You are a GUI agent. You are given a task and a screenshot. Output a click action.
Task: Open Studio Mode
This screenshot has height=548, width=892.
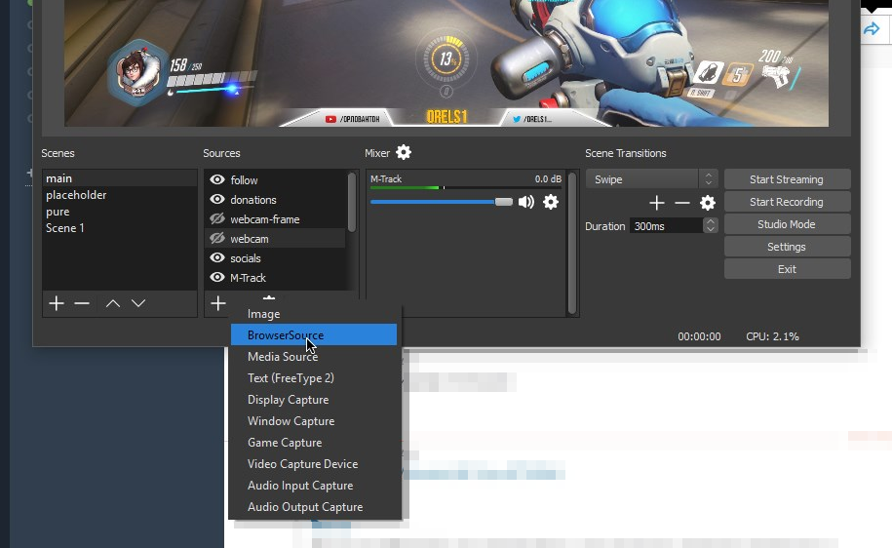(788, 224)
